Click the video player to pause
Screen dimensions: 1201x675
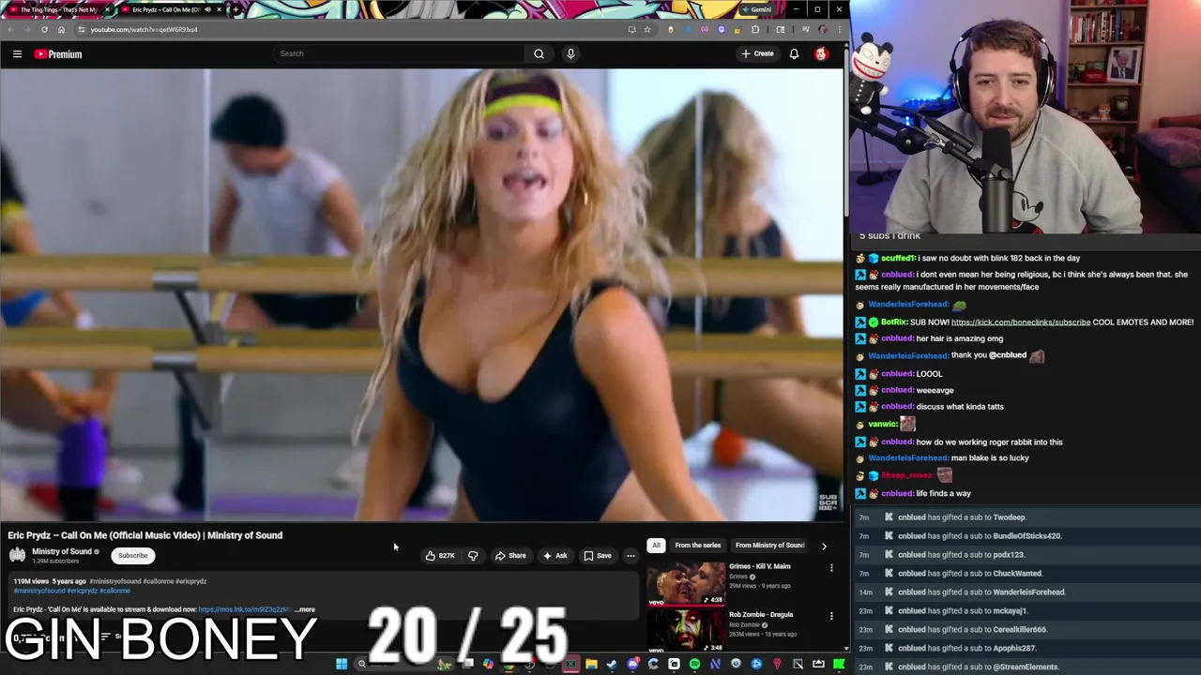point(421,294)
